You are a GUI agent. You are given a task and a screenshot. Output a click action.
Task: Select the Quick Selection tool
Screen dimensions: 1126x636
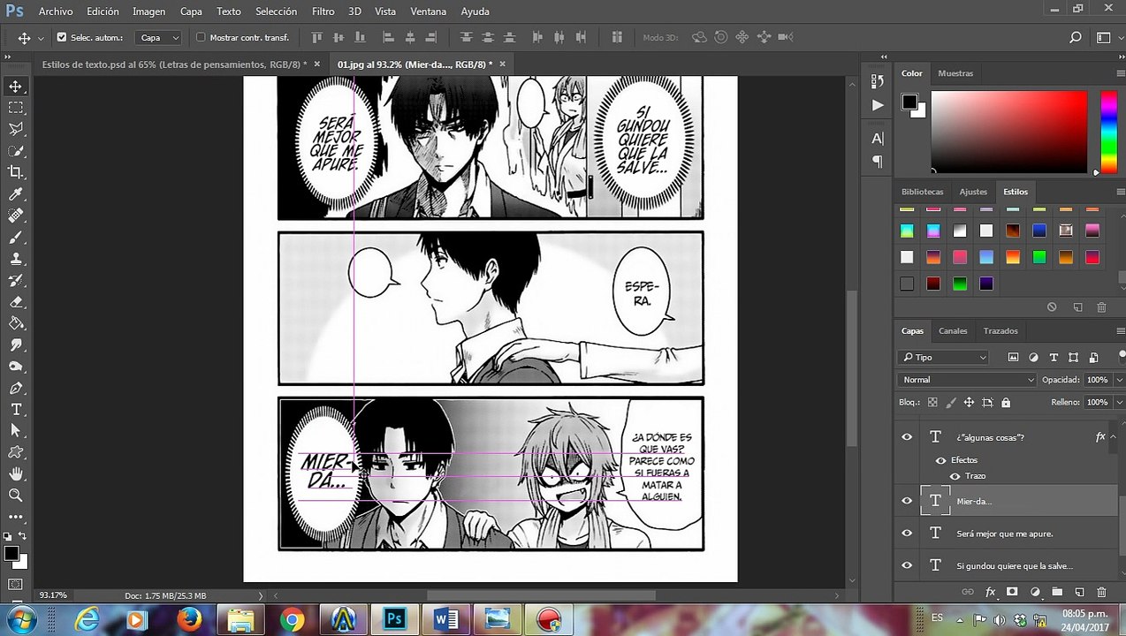click(x=16, y=150)
